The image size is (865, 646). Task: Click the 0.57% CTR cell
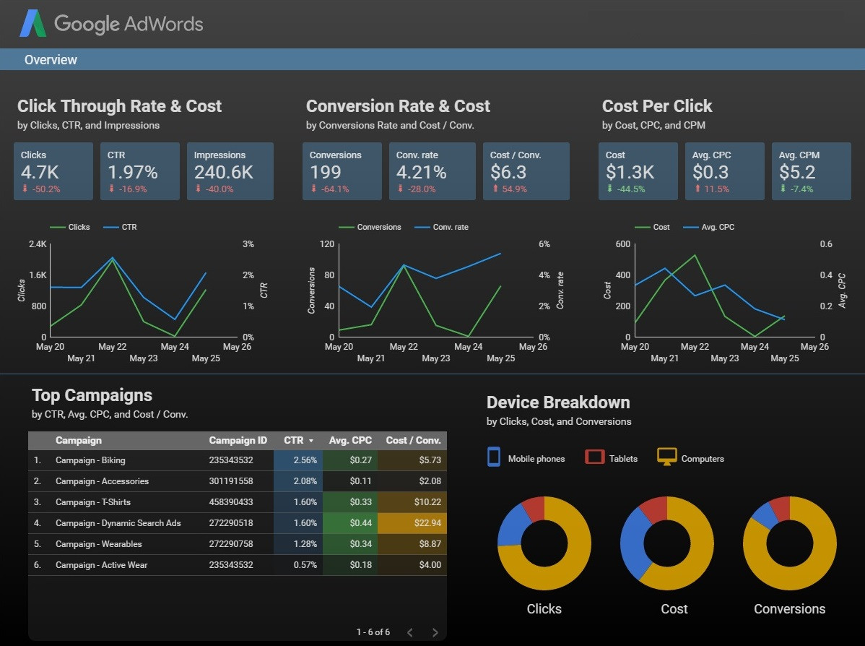coord(298,565)
